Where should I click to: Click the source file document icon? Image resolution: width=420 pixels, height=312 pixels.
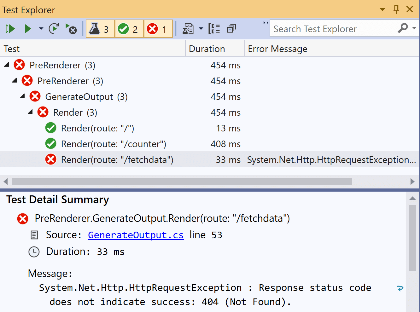point(34,235)
